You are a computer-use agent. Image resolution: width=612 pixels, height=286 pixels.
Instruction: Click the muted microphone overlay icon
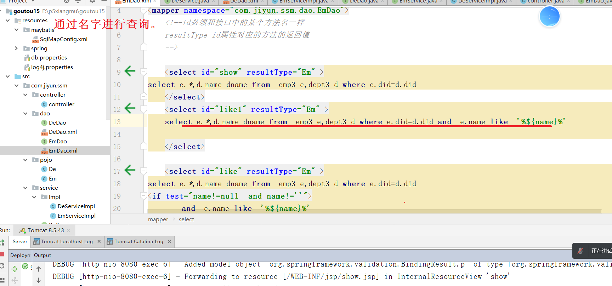coord(580,251)
